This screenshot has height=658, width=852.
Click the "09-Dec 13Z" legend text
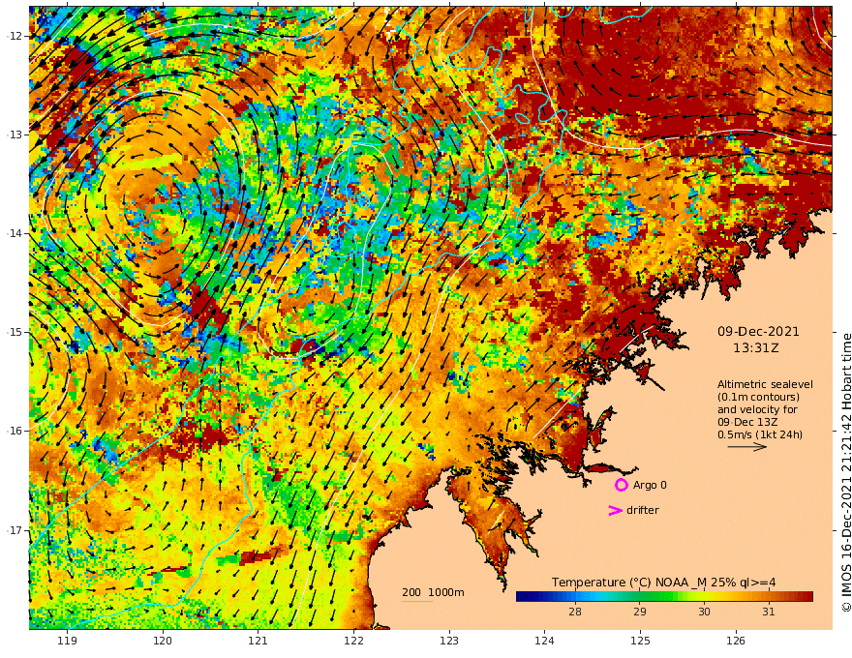tap(747, 422)
